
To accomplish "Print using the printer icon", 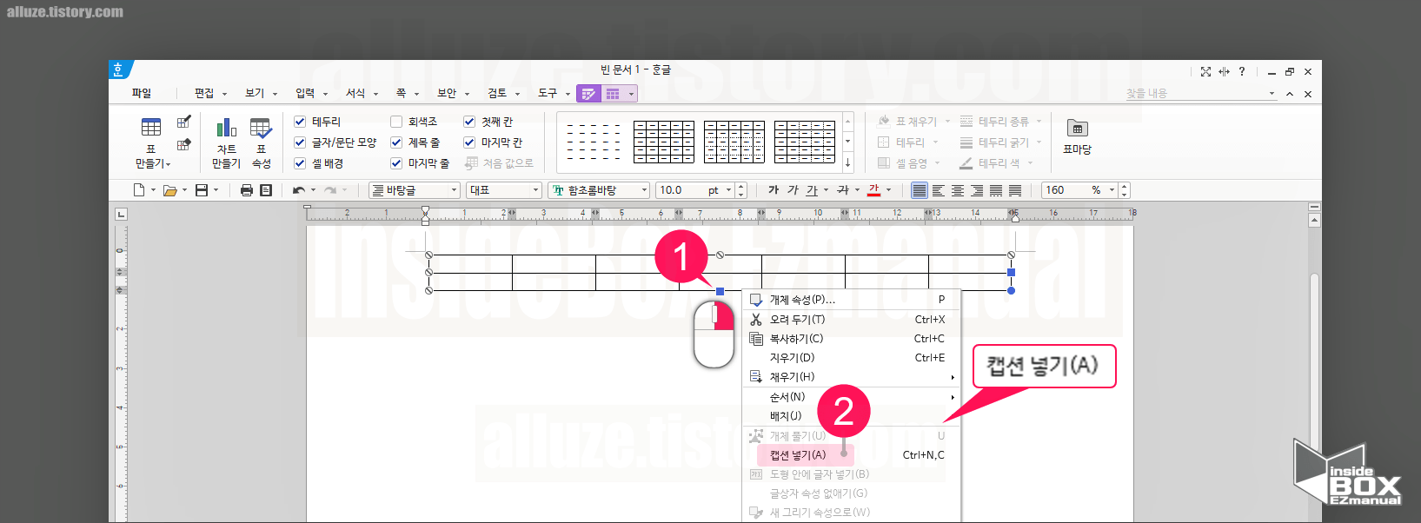I will click(247, 190).
